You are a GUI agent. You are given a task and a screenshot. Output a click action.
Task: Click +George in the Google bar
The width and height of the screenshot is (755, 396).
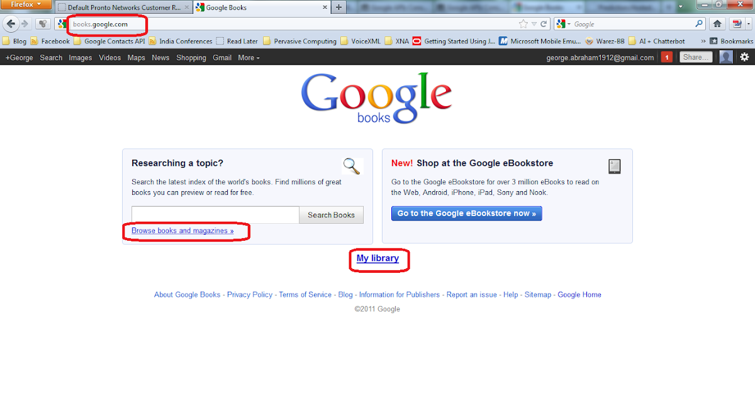pos(20,57)
